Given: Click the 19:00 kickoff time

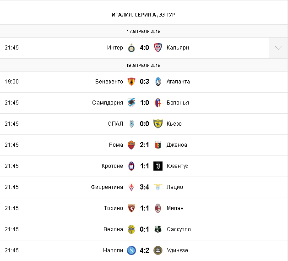Looking at the screenshot, I should pos(12,82).
